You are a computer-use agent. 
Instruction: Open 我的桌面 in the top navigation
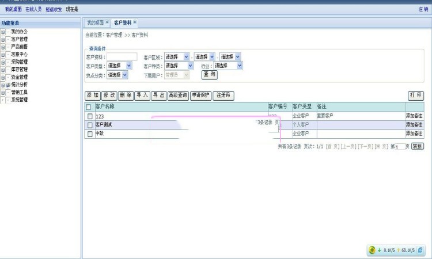(x=13, y=9)
